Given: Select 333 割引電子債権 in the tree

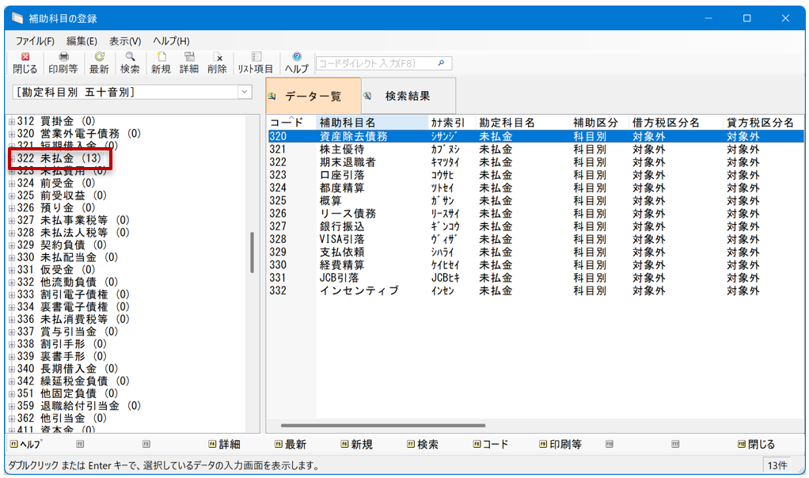Looking at the screenshot, I should (x=73, y=294).
